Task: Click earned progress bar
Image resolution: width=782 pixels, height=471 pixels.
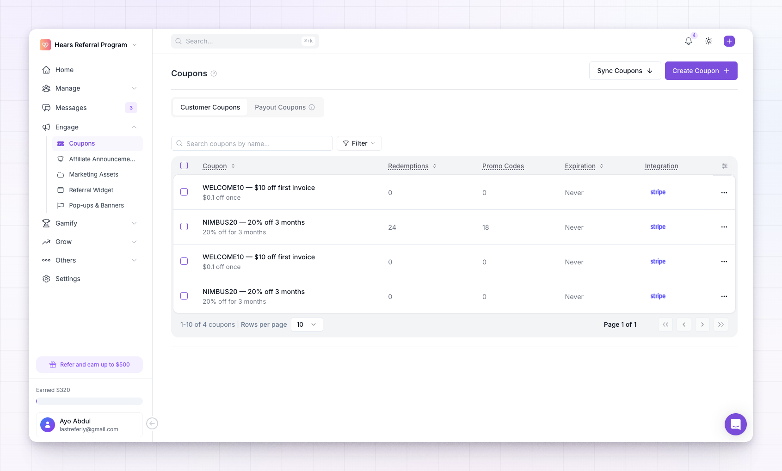Action: coord(90,401)
